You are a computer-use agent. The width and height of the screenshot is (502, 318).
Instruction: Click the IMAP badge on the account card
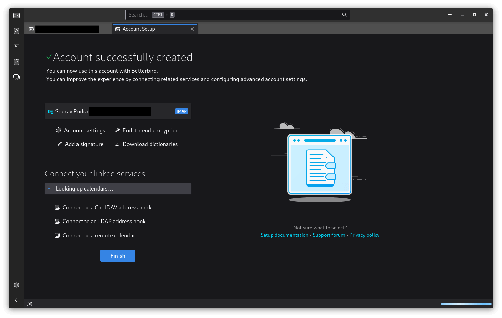(x=182, y=111)
